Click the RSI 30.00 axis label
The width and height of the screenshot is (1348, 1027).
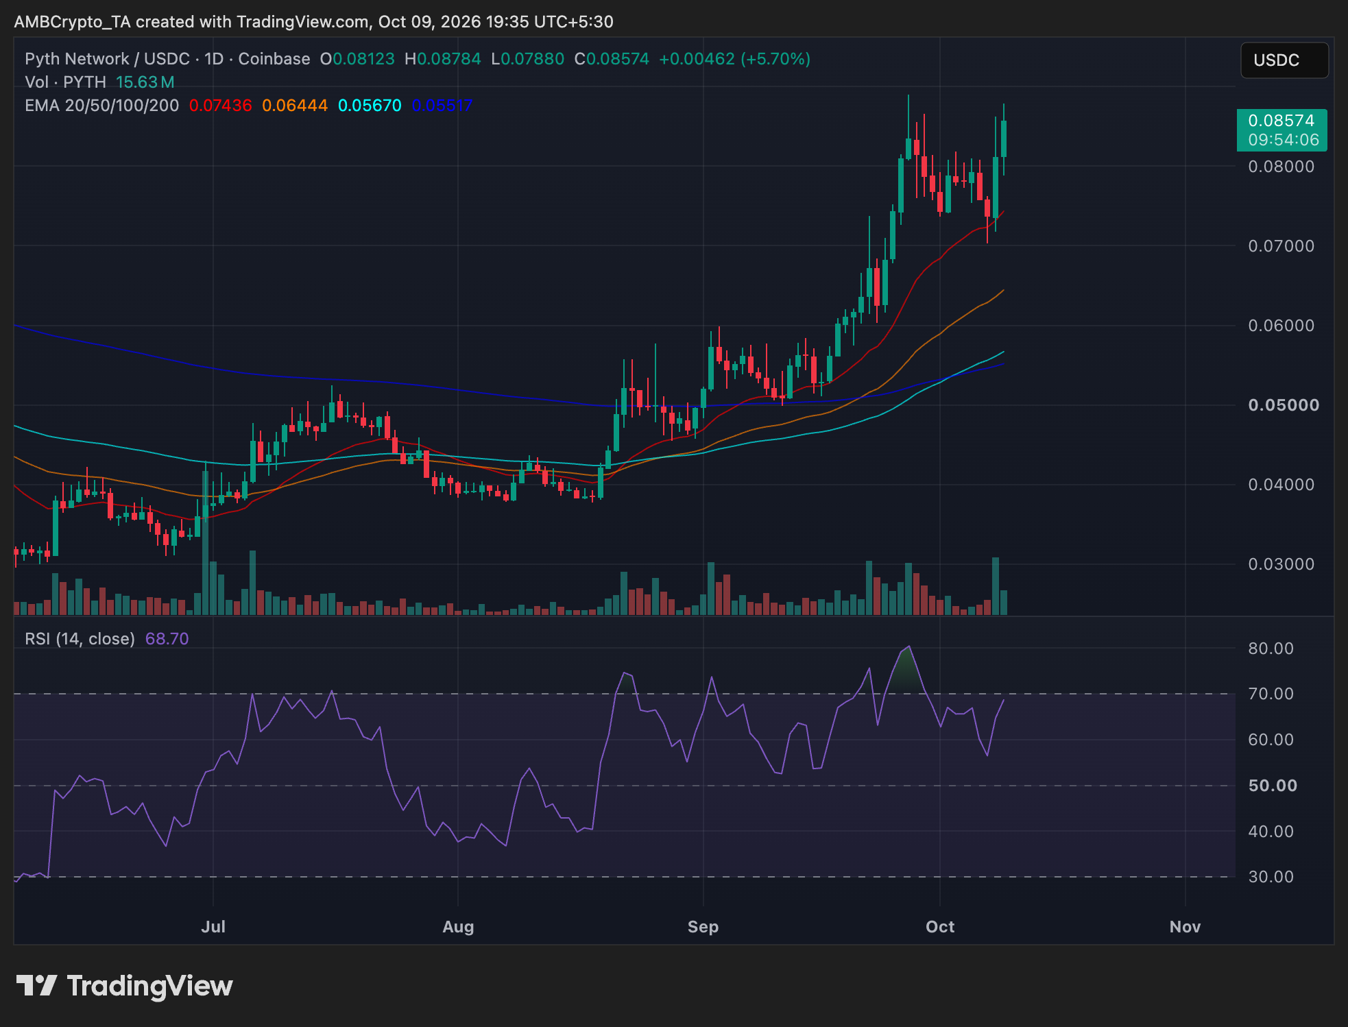(x=1271, y=877)
